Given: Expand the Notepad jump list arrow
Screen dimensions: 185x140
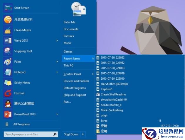Looking at the screenshot, I should [x=57, y=72].
